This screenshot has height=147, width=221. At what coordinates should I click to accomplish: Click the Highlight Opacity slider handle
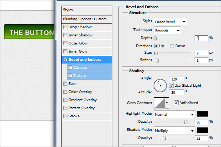(x=186, y=122)
